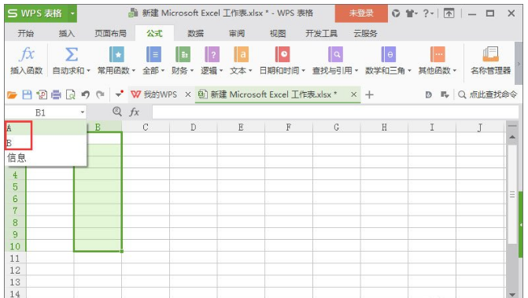Click the help question mark icon
This screenshot has width=528, height=298.
click(426, 13)
